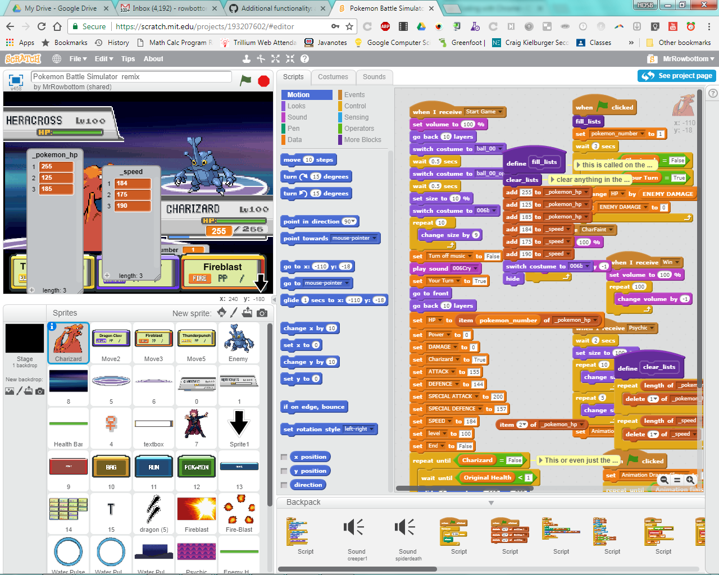Select More Blocks category

(362, 140)
